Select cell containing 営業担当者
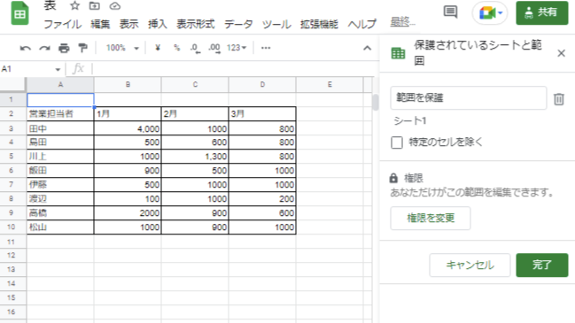This screenshot has height=323, width=575. [60, 114]
